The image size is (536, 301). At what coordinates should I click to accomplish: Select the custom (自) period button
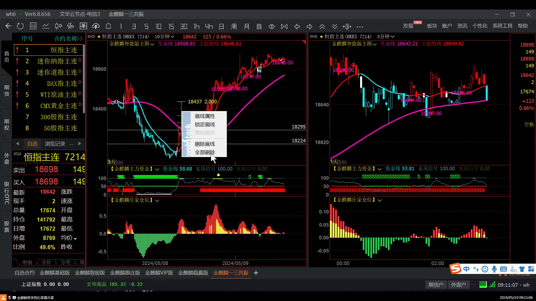point(259,26)
